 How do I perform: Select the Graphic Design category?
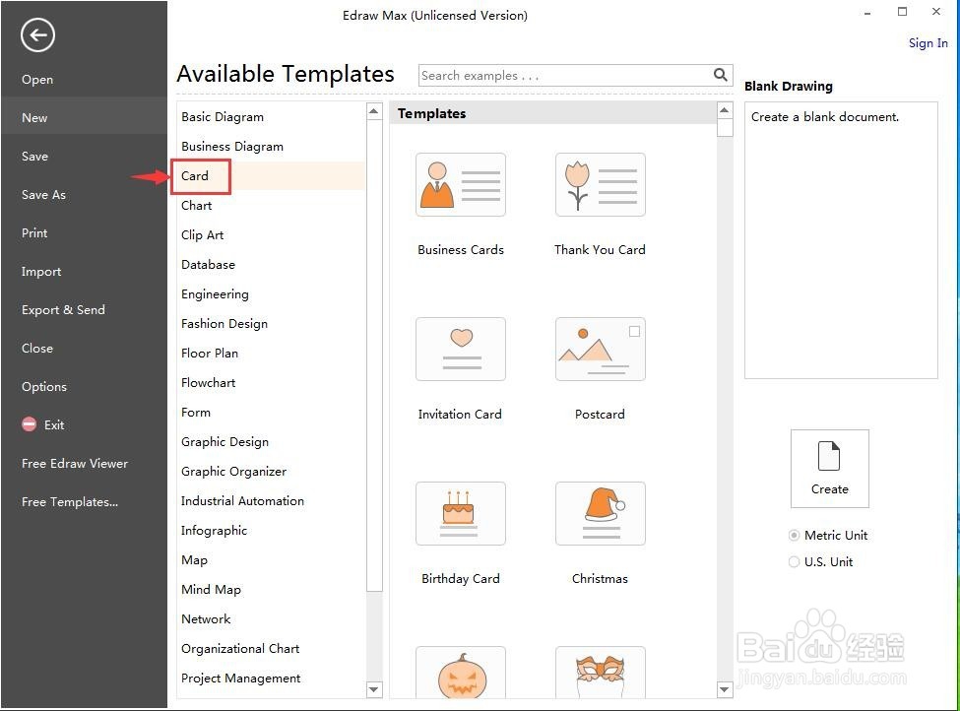point(224,441)
